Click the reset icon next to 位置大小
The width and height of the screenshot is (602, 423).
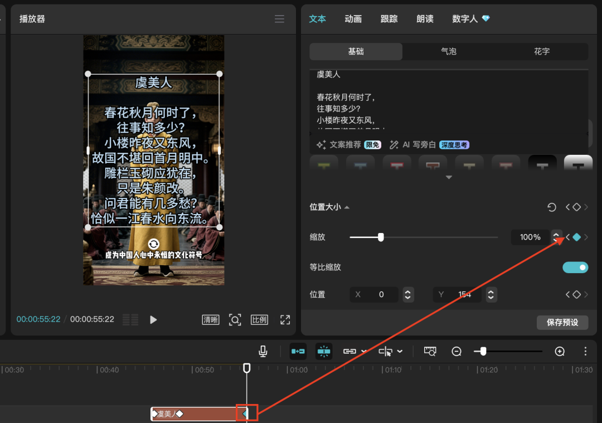[x=551, y=207]
